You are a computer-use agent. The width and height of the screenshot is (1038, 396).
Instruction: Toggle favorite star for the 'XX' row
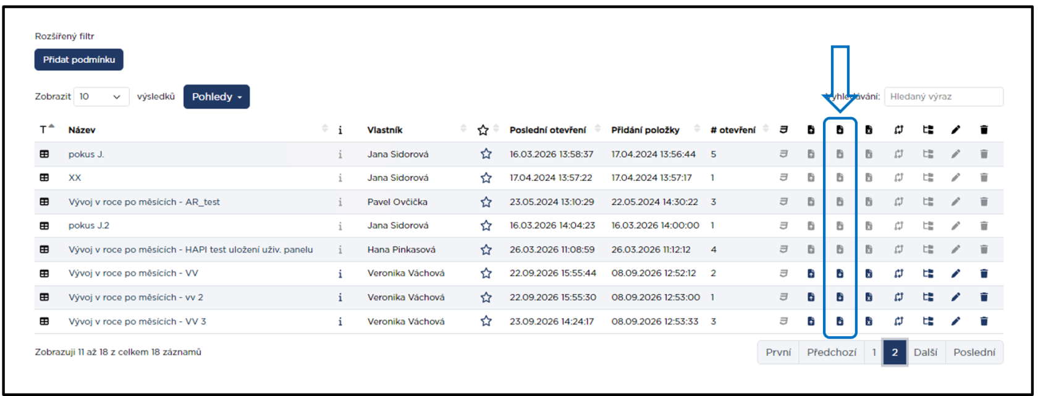[x=486, y=178]
